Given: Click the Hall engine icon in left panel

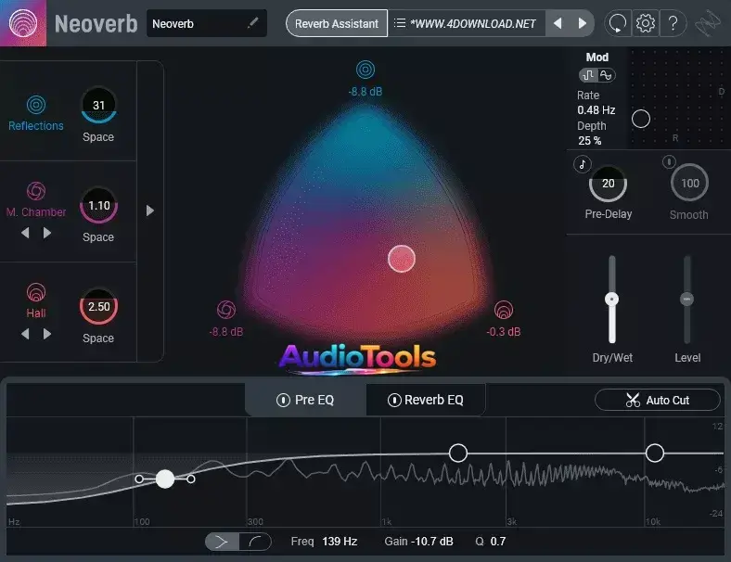Looking at the screenshot, I should 36,292.
